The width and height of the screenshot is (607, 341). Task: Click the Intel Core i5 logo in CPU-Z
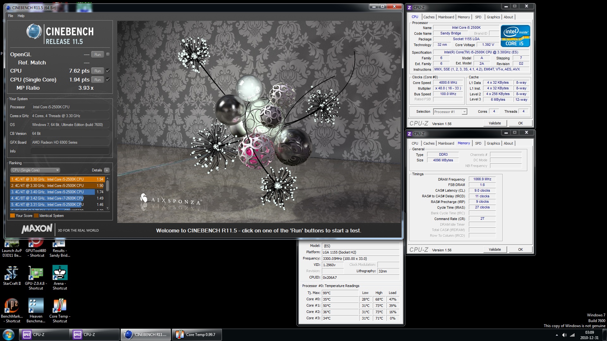(515, 36)
